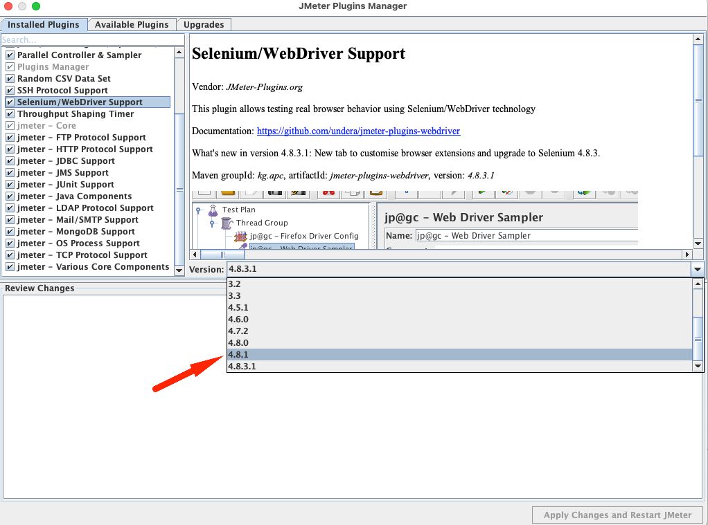
Task: Click plugin list scrollbar up arrow
Action: (x=179, y=53)
